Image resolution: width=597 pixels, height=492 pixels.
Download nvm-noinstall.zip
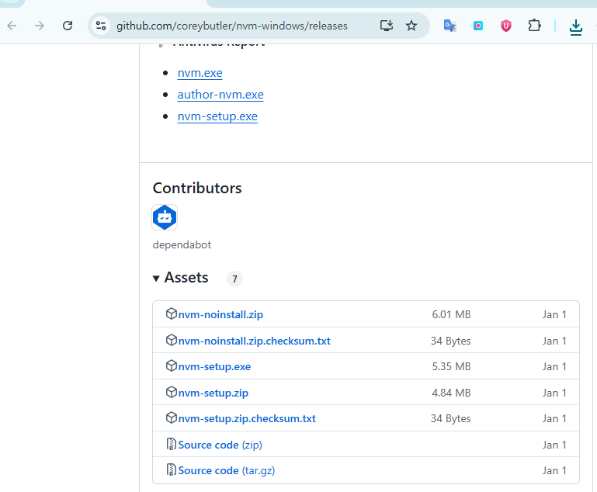pyautogui.click(x=220, y=315)
